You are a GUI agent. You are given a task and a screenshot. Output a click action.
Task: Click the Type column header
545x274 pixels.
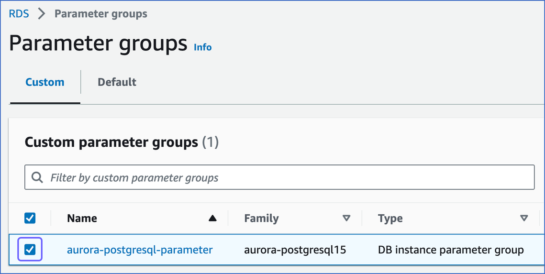coord(390,219)
